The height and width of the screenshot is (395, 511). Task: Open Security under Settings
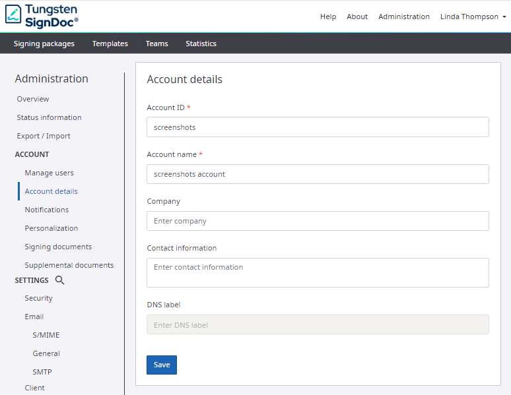pyautogui.click(x=38, y=298)
